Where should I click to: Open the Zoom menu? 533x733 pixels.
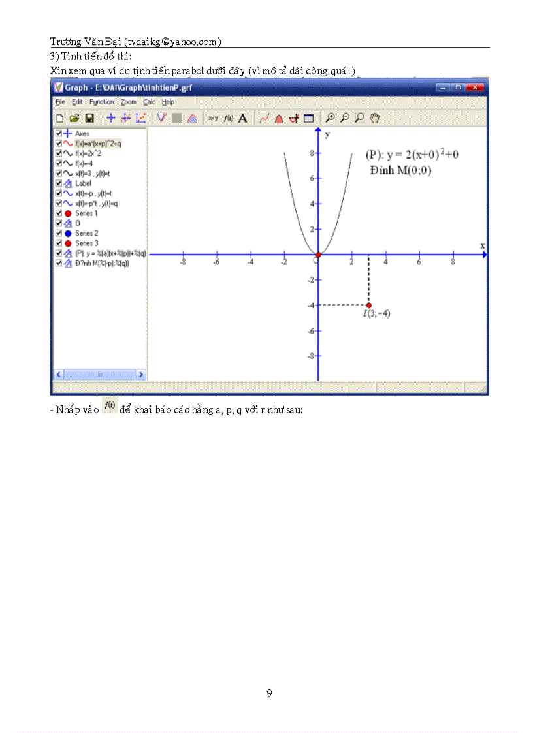click(x=129, y=102)
